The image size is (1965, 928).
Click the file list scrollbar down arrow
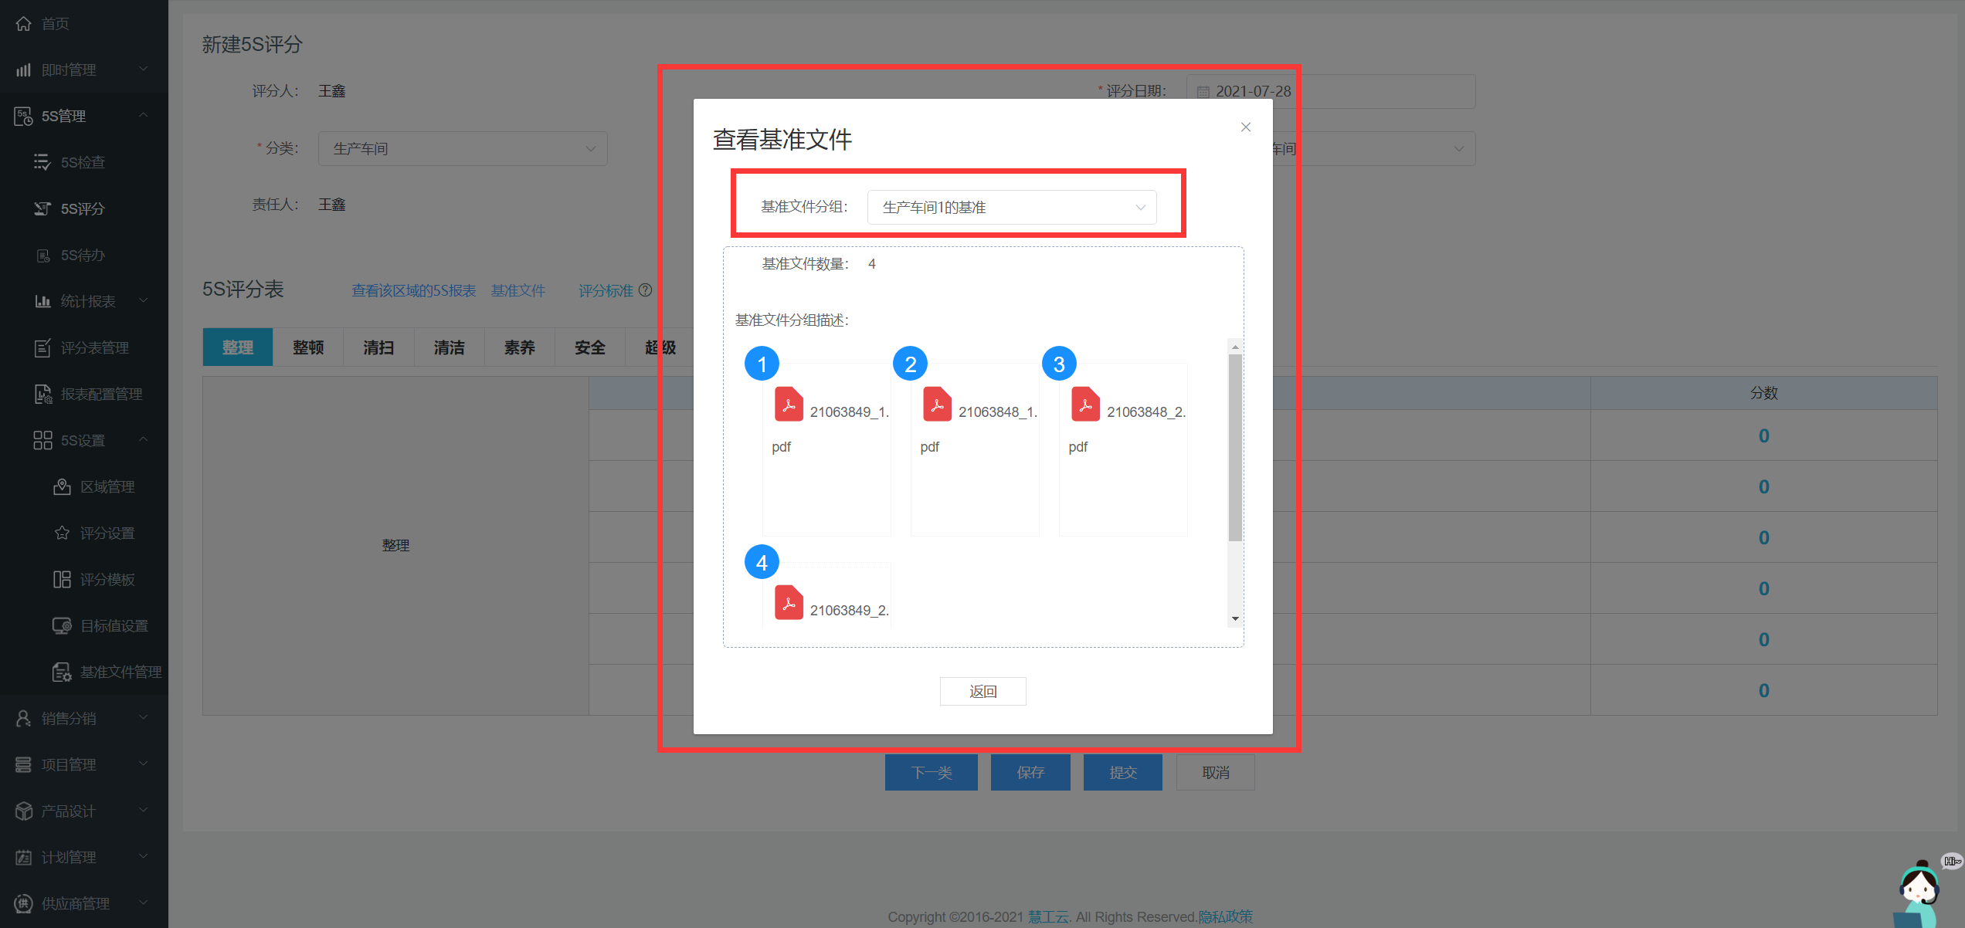coord(1235,618)
